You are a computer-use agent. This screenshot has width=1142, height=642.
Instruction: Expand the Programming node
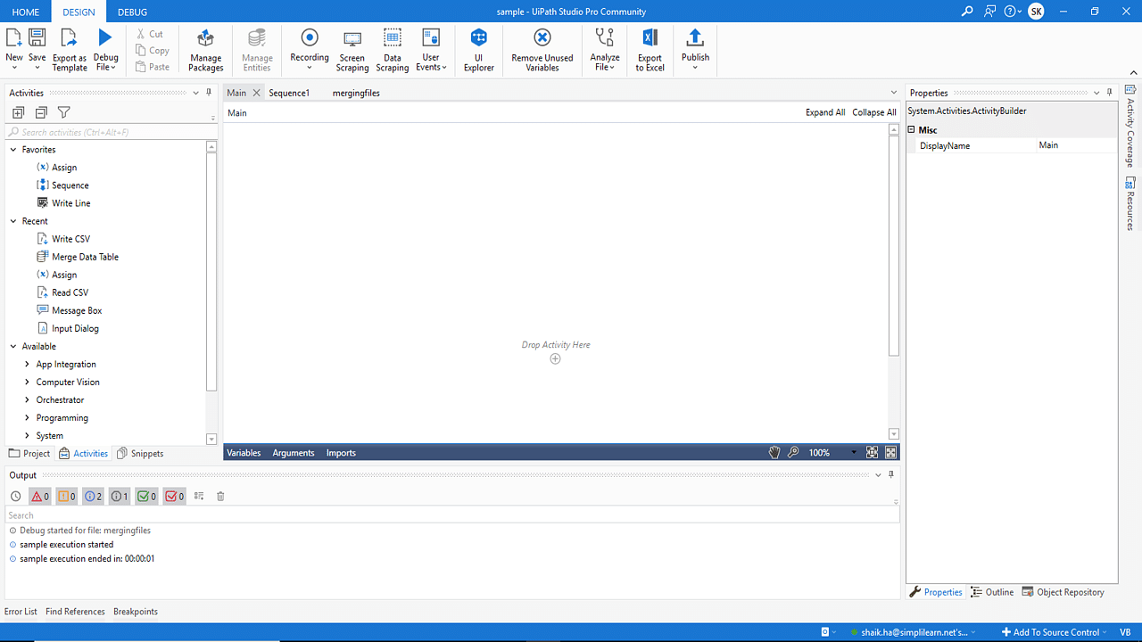pos(28,417)
